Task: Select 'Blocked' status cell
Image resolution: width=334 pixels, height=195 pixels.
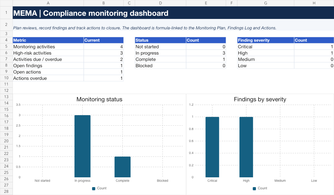Action: click(161, 66)
